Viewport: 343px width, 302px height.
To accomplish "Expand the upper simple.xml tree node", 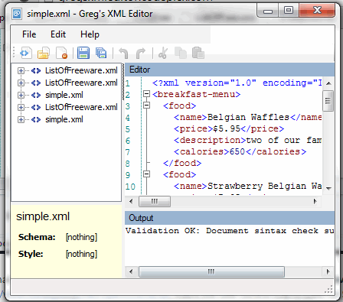I will [x=21, y=95].
